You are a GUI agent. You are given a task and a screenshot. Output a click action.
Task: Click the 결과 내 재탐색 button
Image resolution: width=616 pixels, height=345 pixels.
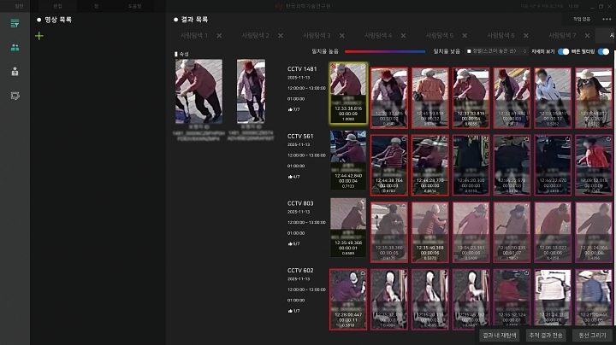(x=498, y=336)
